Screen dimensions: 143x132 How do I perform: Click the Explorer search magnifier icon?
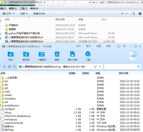tap(142, 2)
